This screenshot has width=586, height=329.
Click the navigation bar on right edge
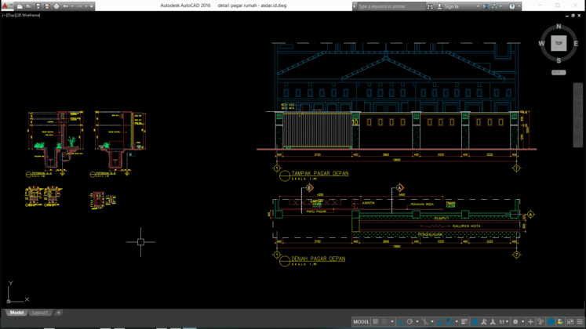(x=577, y=115)
